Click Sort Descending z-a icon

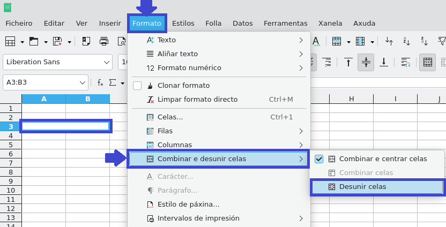(x=425, y=41)
